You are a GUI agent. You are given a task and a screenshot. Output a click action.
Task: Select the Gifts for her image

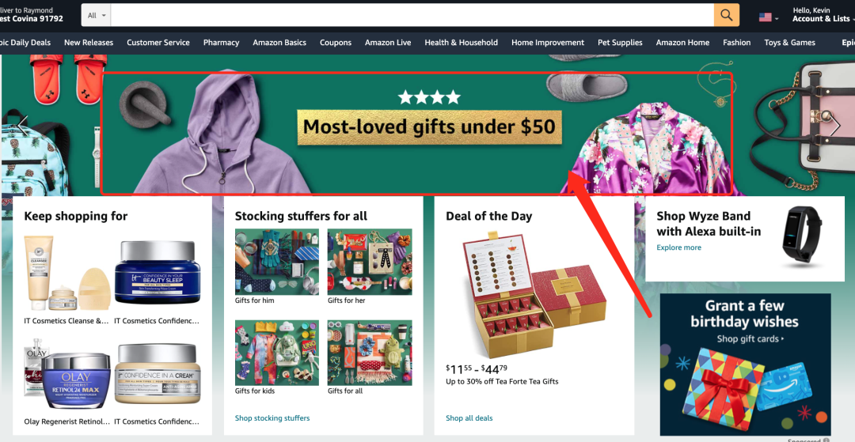[x=370, y=262]
